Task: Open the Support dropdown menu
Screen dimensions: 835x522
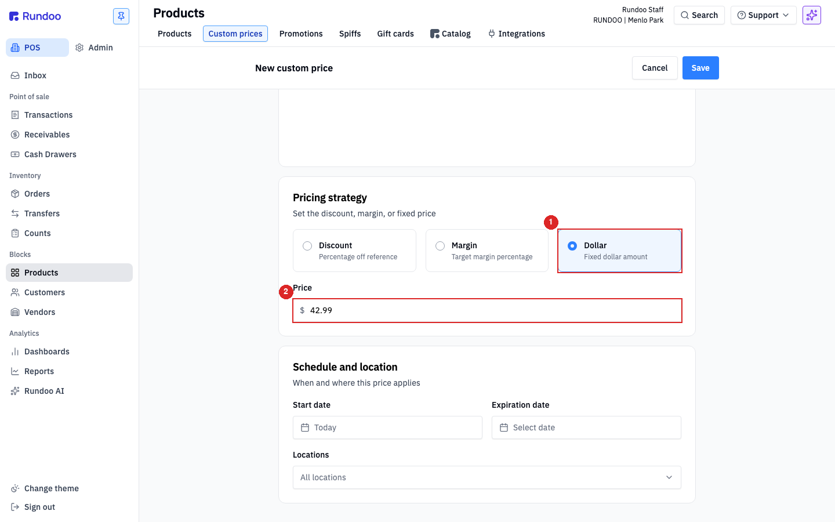Action: click(763, 15)
